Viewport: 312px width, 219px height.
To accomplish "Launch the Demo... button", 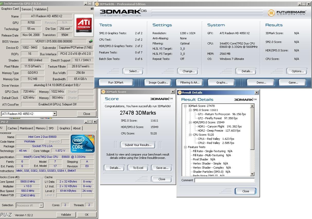I will pyautogui.click(x=261, y=83).
